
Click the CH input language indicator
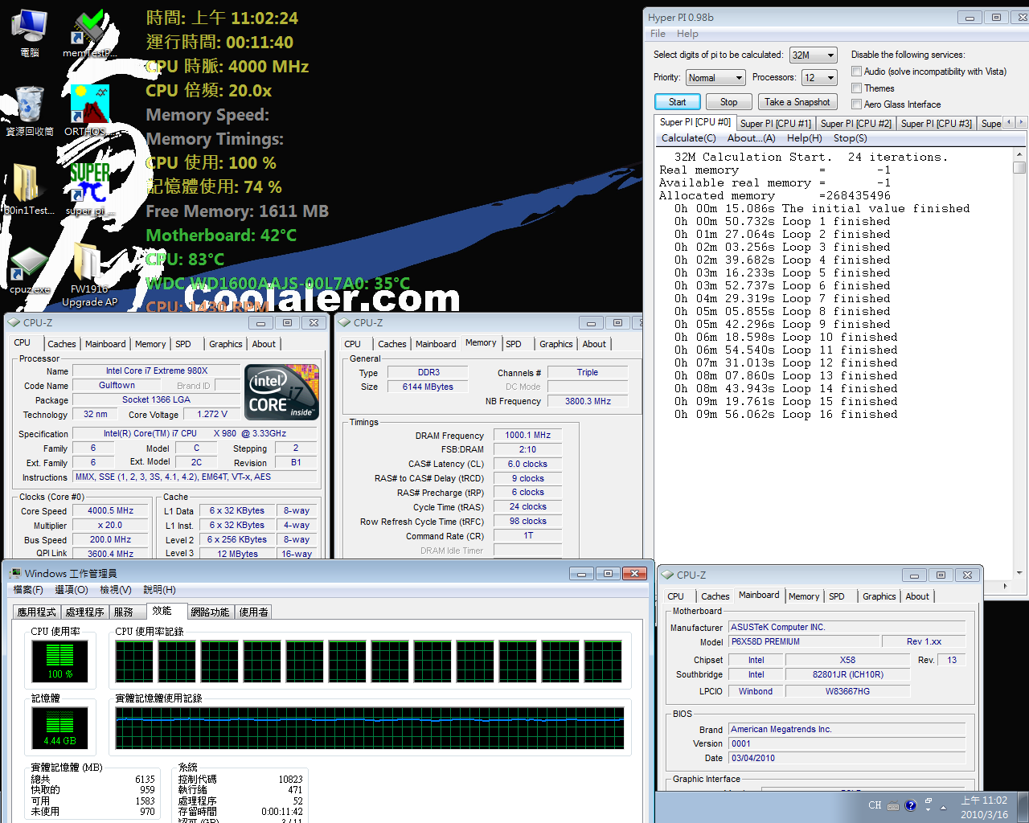click(875, 805)
